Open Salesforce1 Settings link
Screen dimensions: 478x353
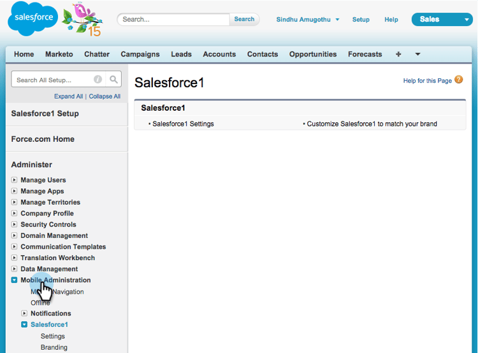tap(183, 124)
